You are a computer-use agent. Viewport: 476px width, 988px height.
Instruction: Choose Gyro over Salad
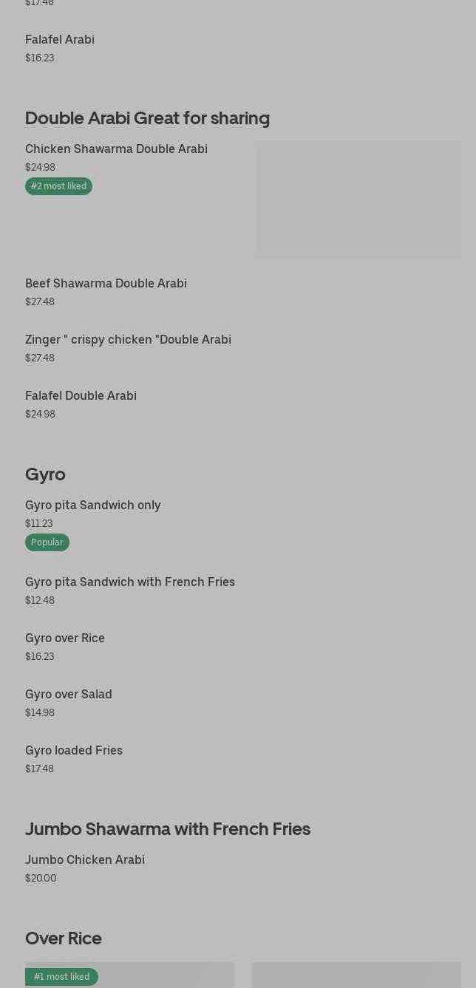coord(69,695)
